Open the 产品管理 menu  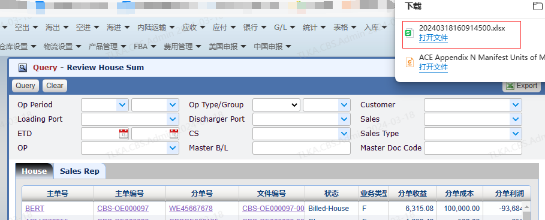tap(107, 46)
